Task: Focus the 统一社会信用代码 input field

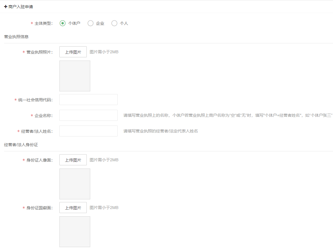Action: pyautogui.click(x=88, y=100)
